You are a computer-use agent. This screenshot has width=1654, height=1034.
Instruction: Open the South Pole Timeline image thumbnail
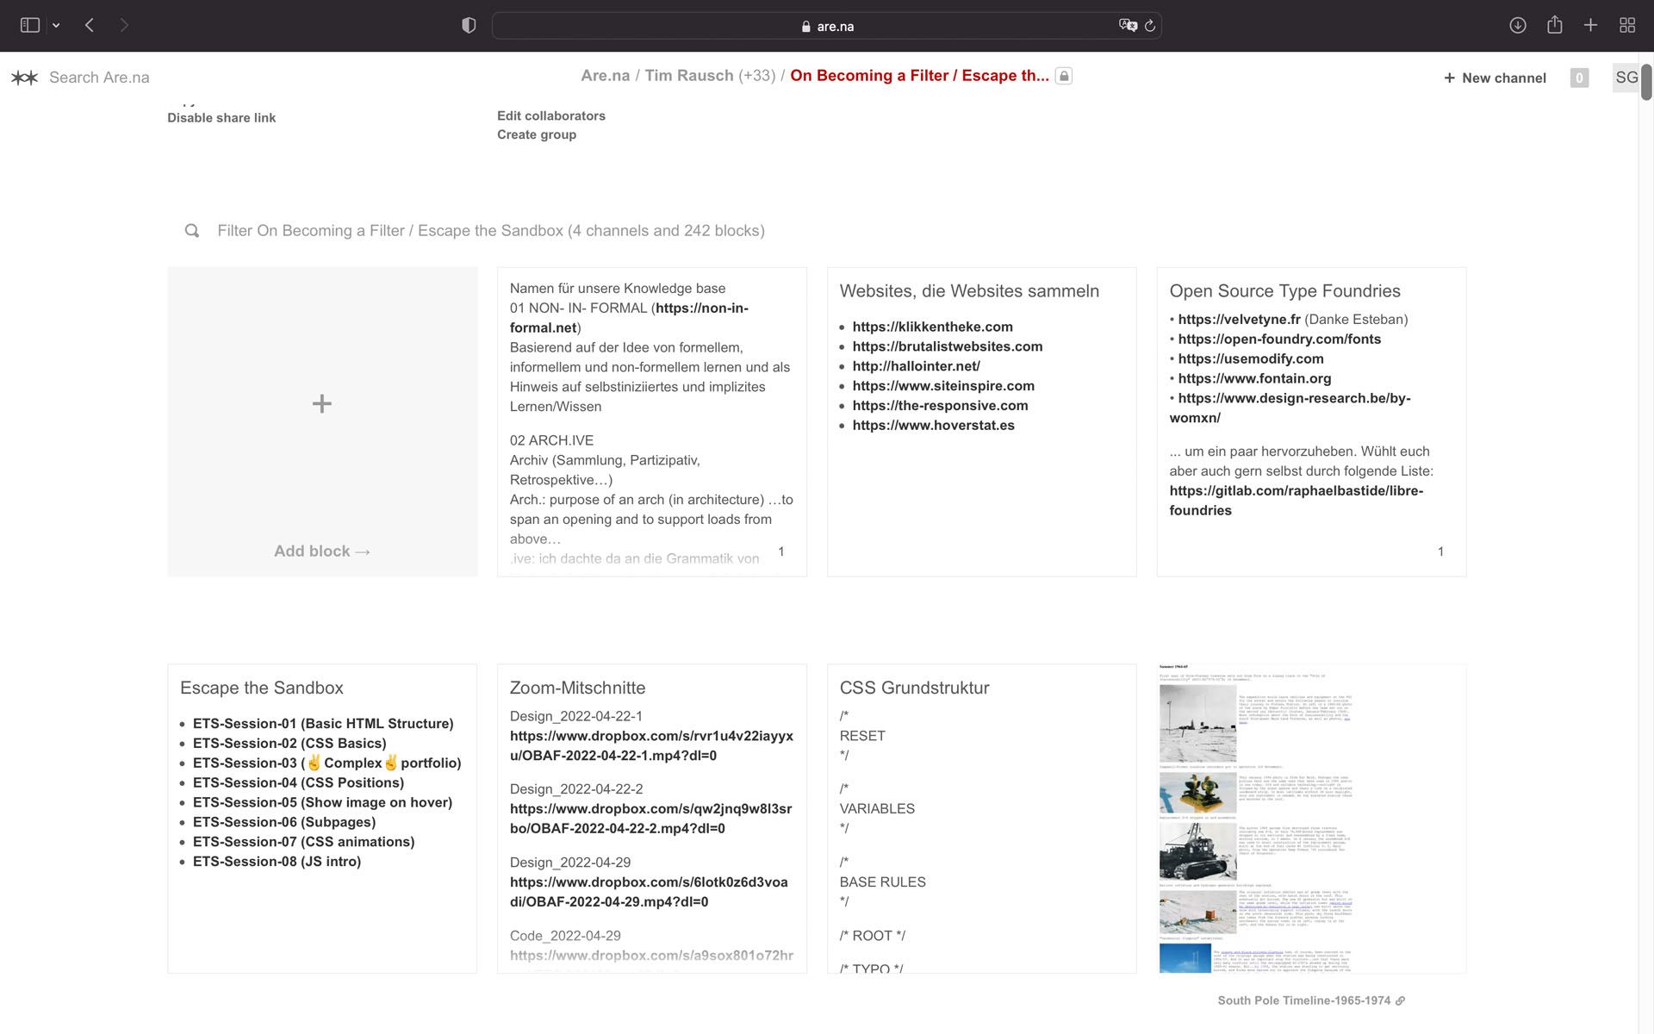(1311, 819)
